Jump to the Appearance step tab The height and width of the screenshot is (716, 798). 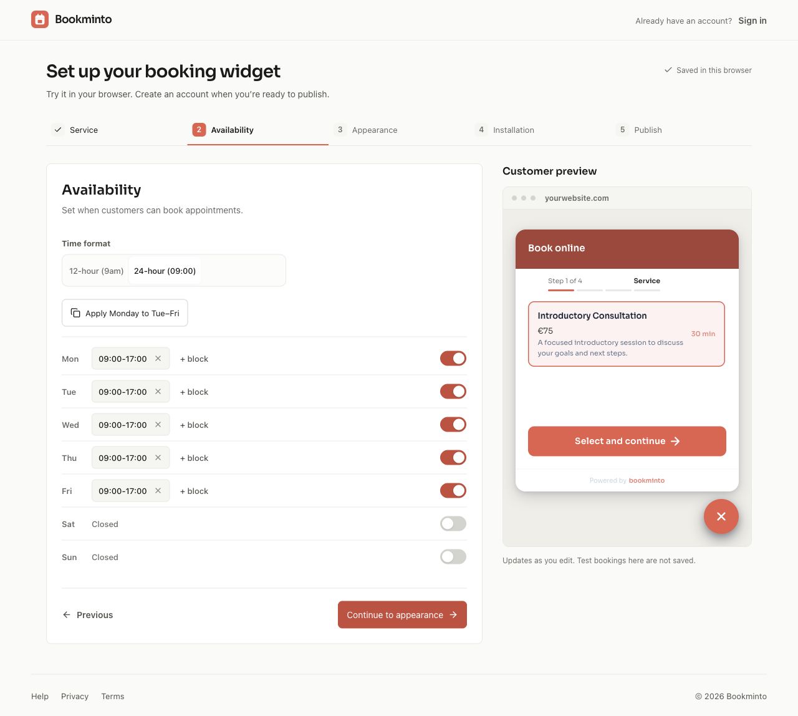pyautogui.click(x=399, y=130)
